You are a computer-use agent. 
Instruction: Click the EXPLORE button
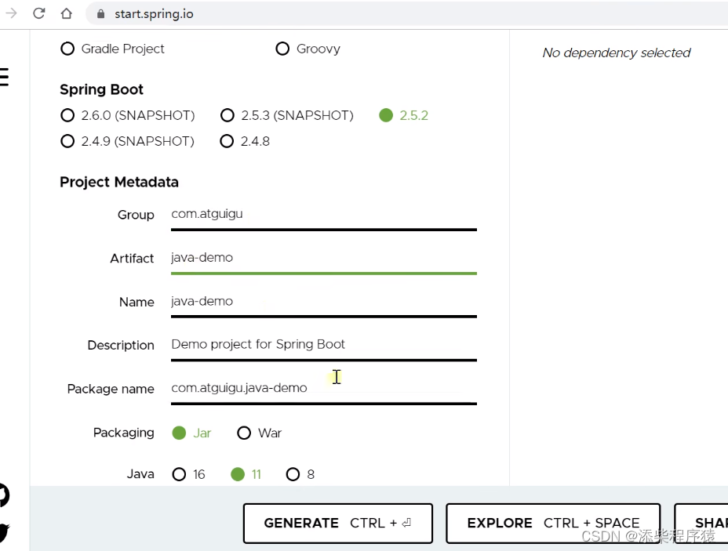553,523
